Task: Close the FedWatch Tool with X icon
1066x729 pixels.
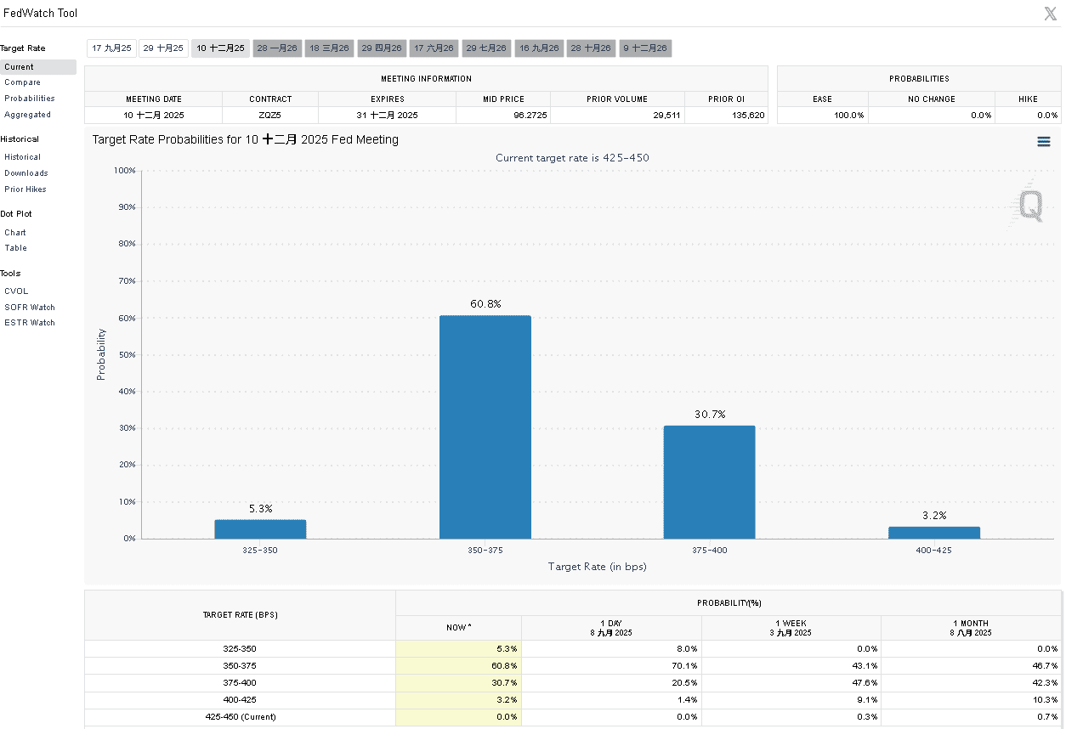Action: tap(1050, 14)
